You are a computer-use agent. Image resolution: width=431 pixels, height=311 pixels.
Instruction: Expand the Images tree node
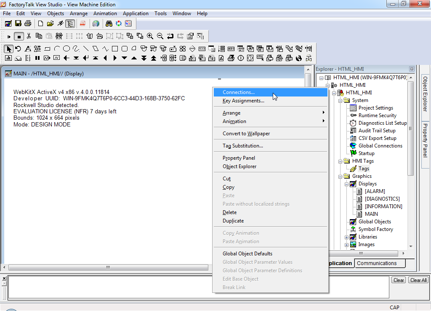click(x=346, y=245)
